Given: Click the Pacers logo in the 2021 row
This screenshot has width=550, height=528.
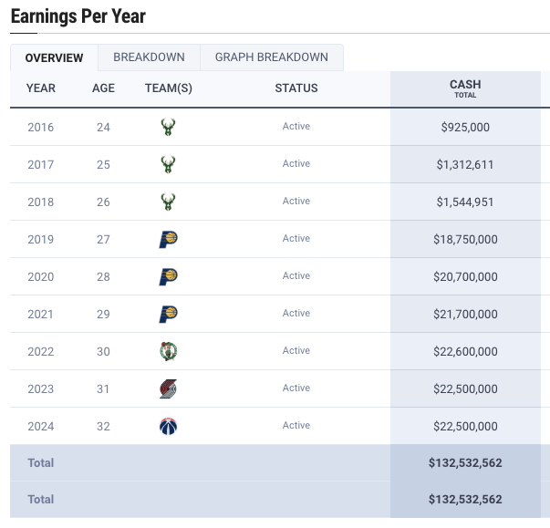Looking at the screenshot, I should click(168, 315).
